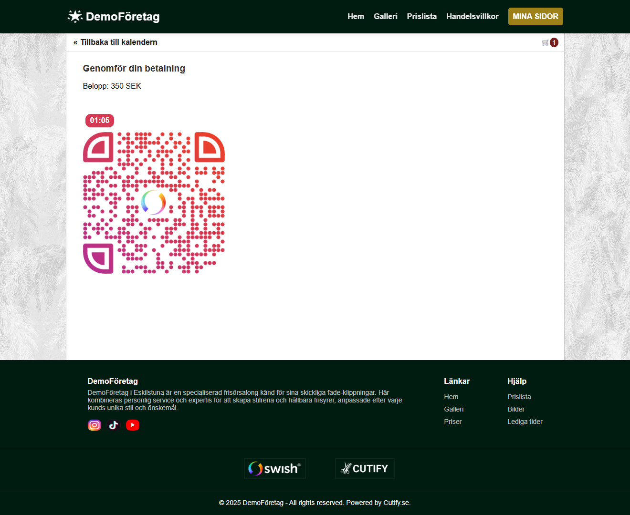
Task: Click the 01:05 countdown timer badge
Action: pos(100,121)
